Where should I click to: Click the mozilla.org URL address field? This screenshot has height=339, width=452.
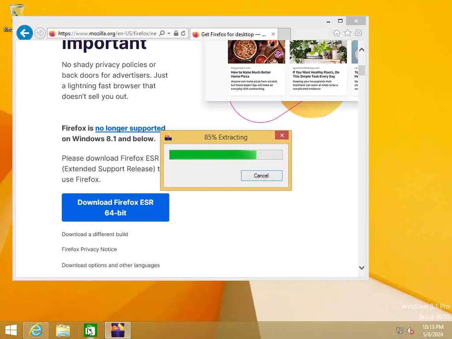pyautogui.click(x=107, y=34)
